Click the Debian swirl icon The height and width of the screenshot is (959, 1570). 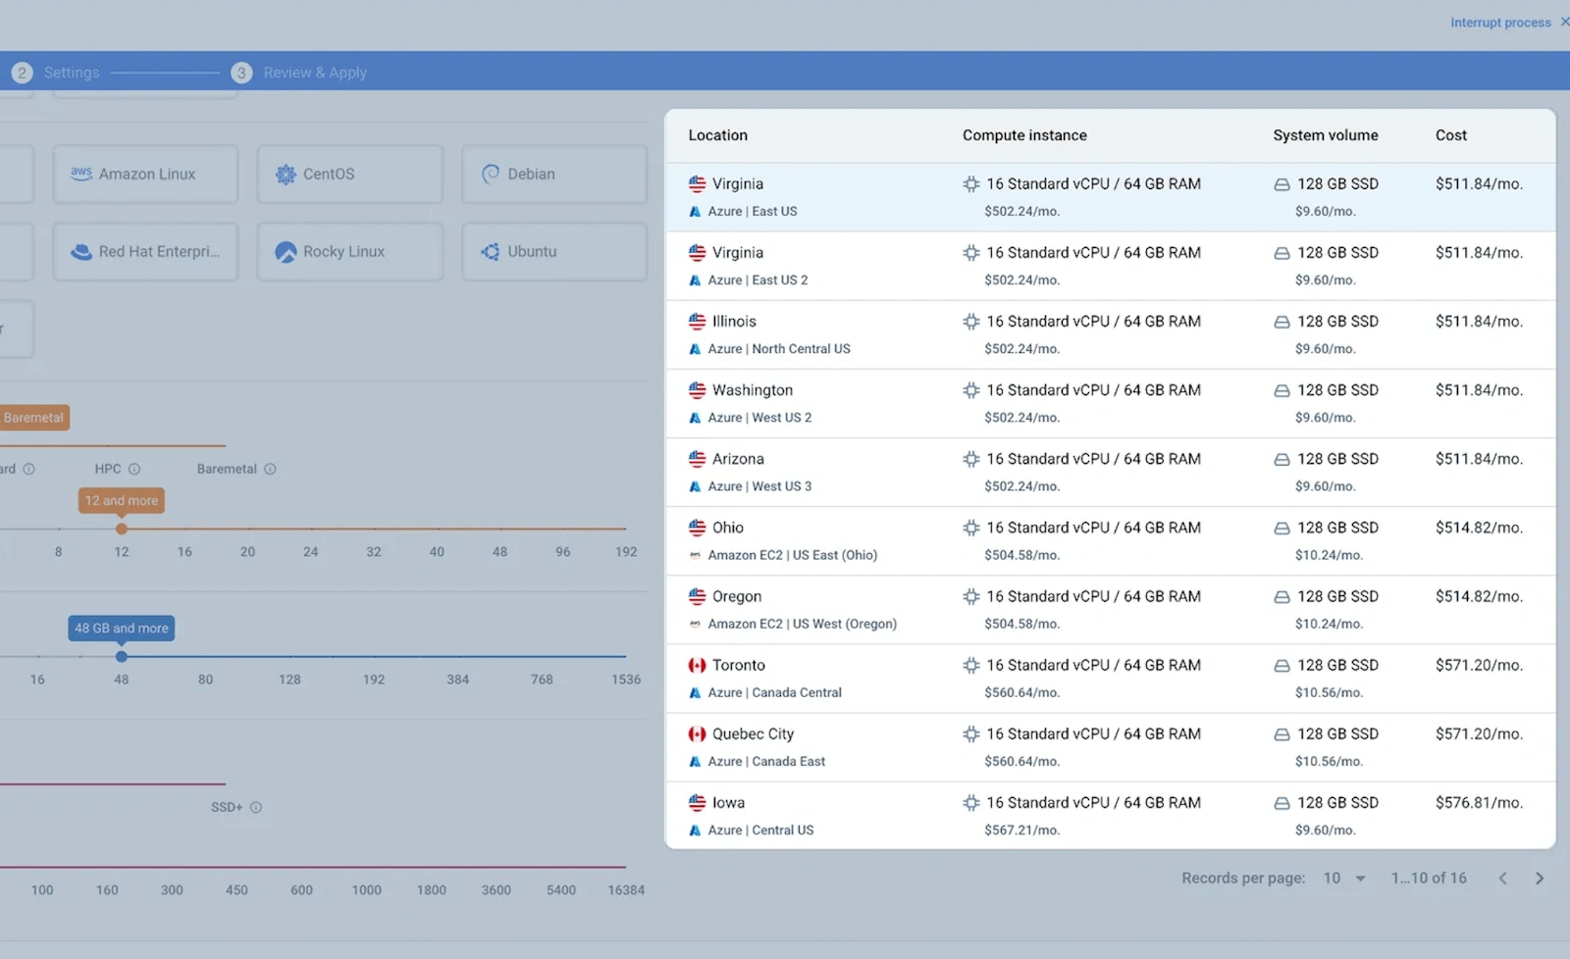click(x=491, y=174)
